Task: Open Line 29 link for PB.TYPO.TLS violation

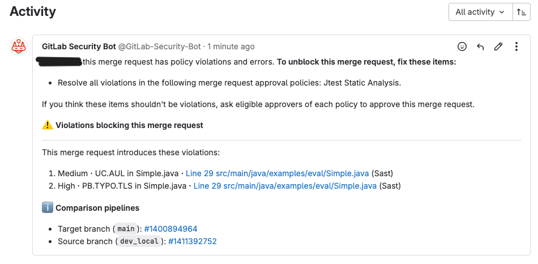Action: [x=285, y=186]
